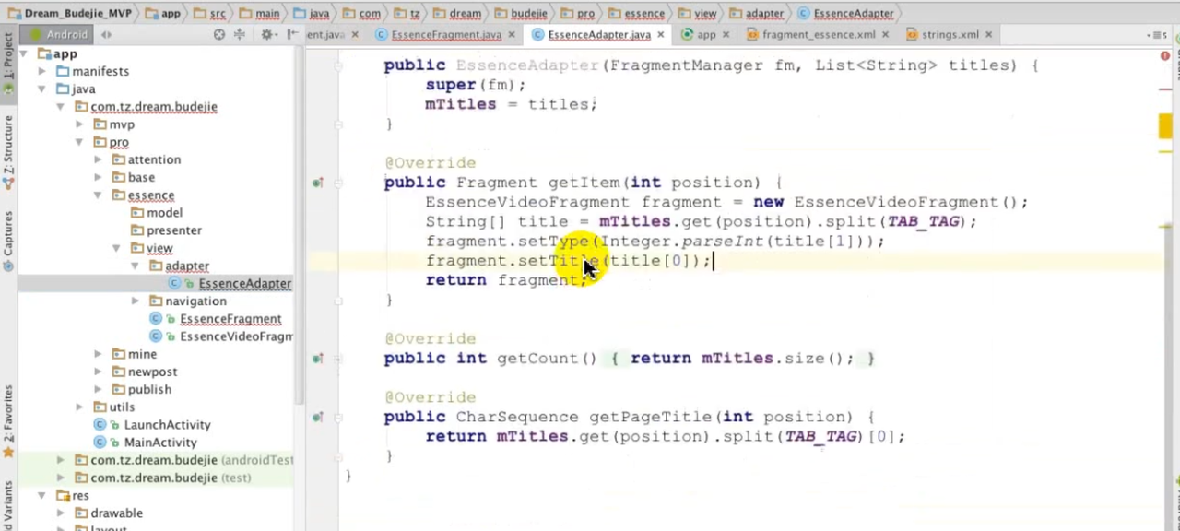Click the EssenceAdapter class icon in tree

[x=175, y=284]
